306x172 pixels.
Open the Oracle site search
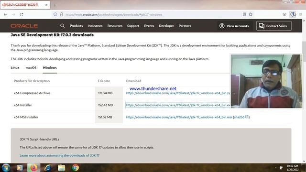[x=63, y=26]
